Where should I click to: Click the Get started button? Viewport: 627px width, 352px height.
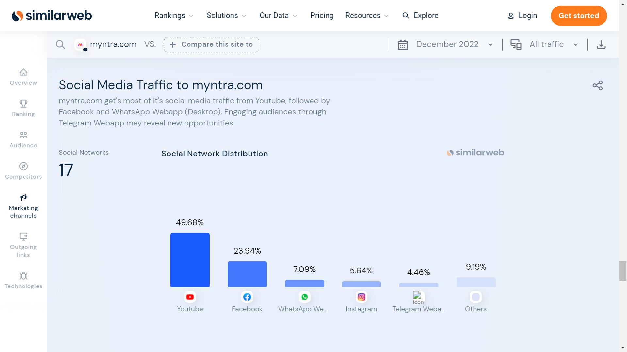coord(579,16)
